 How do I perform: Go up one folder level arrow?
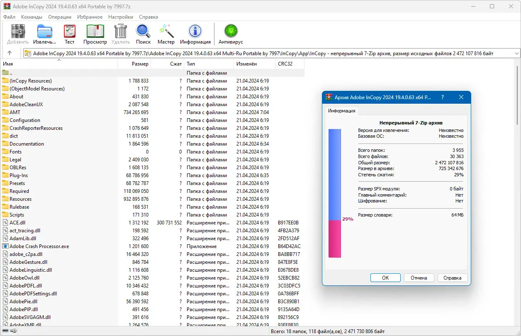click(10, 53)
